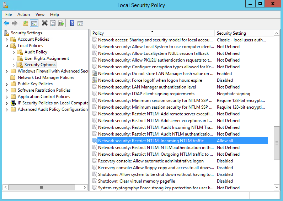The width and height of the screenshot is (283, 201).
Task: Click the blue Help question mark icon
Action: coord(72,23)
